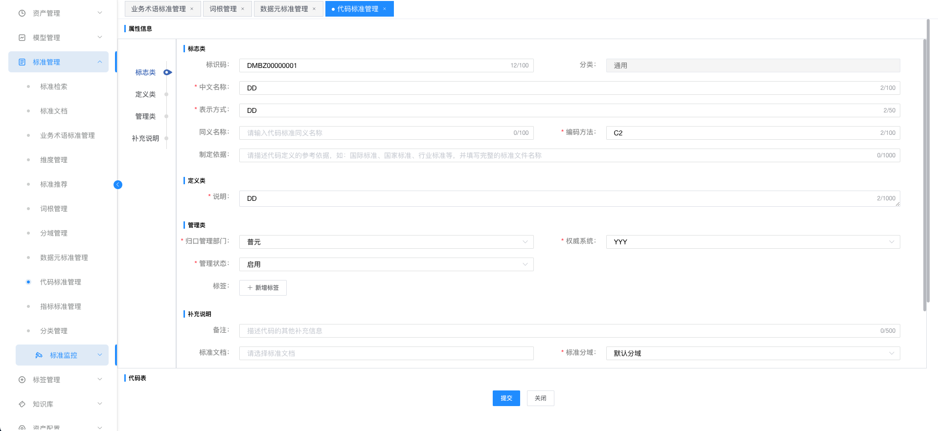Collapse the sidebar with the blue arrow
The height and width of the screenshot is (431, 938).
(118, 185)
